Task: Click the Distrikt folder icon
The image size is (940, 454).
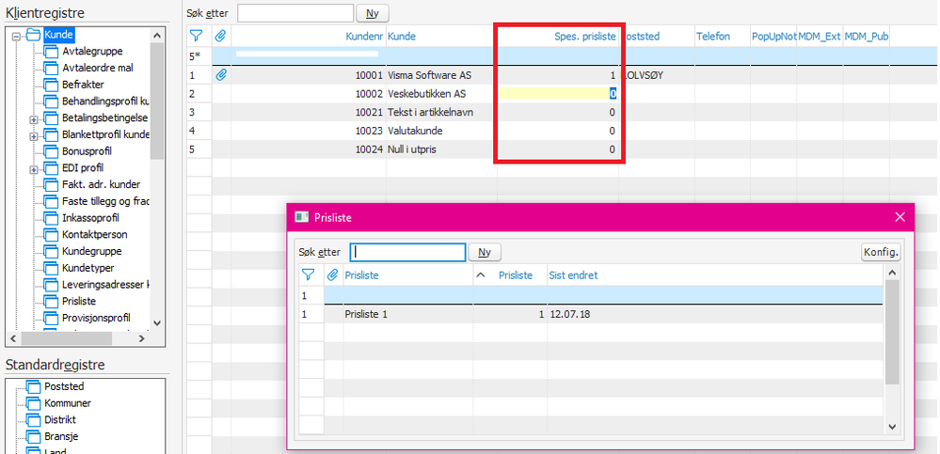Action: coord(34,420)
